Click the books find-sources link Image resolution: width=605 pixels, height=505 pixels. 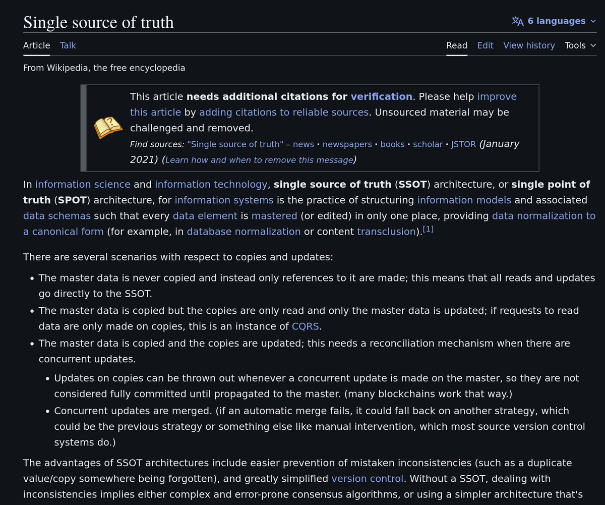392,144
